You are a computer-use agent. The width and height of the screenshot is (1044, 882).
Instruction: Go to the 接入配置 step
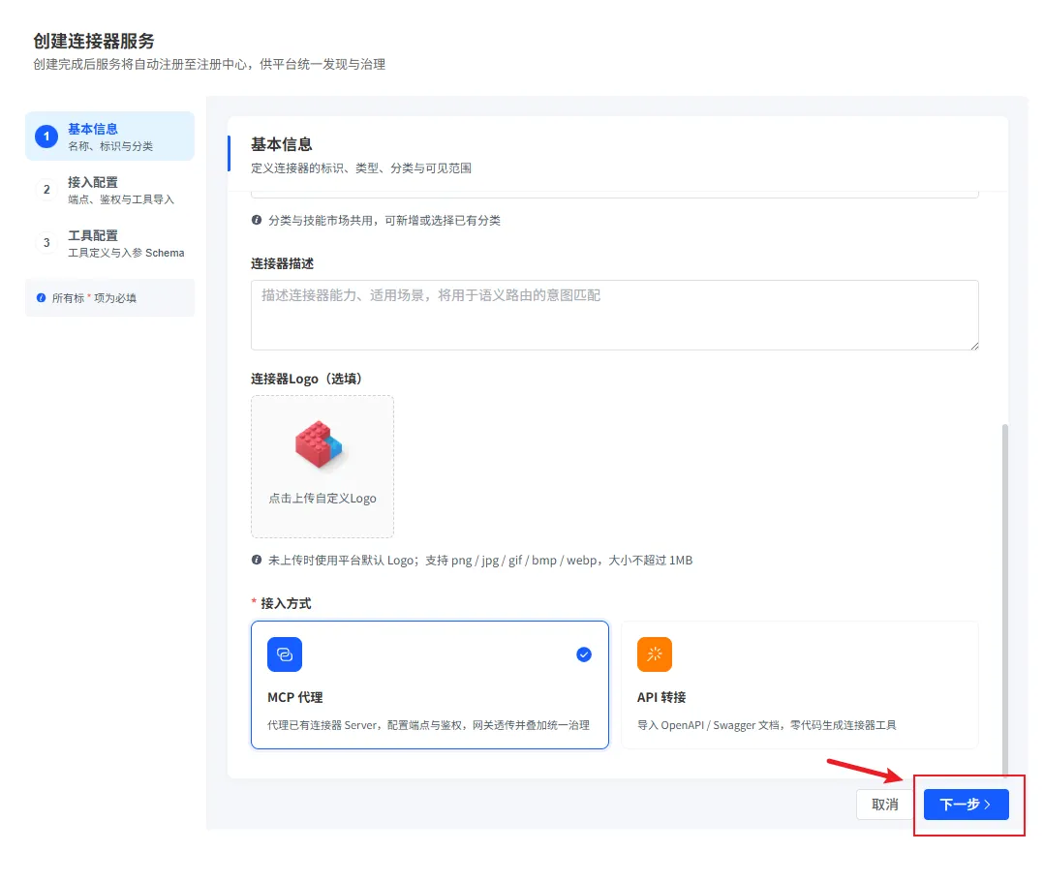pos(109,190)
